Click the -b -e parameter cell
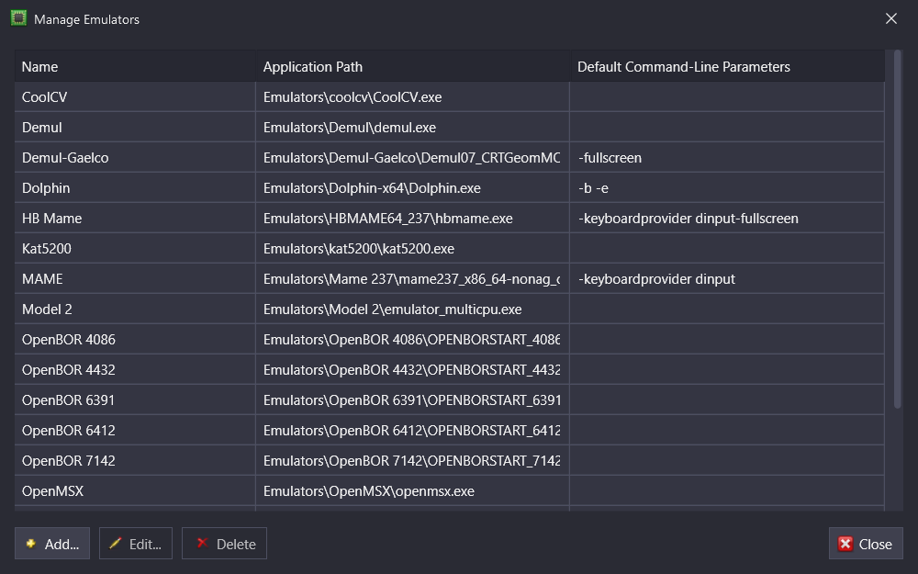 point(727,188)
